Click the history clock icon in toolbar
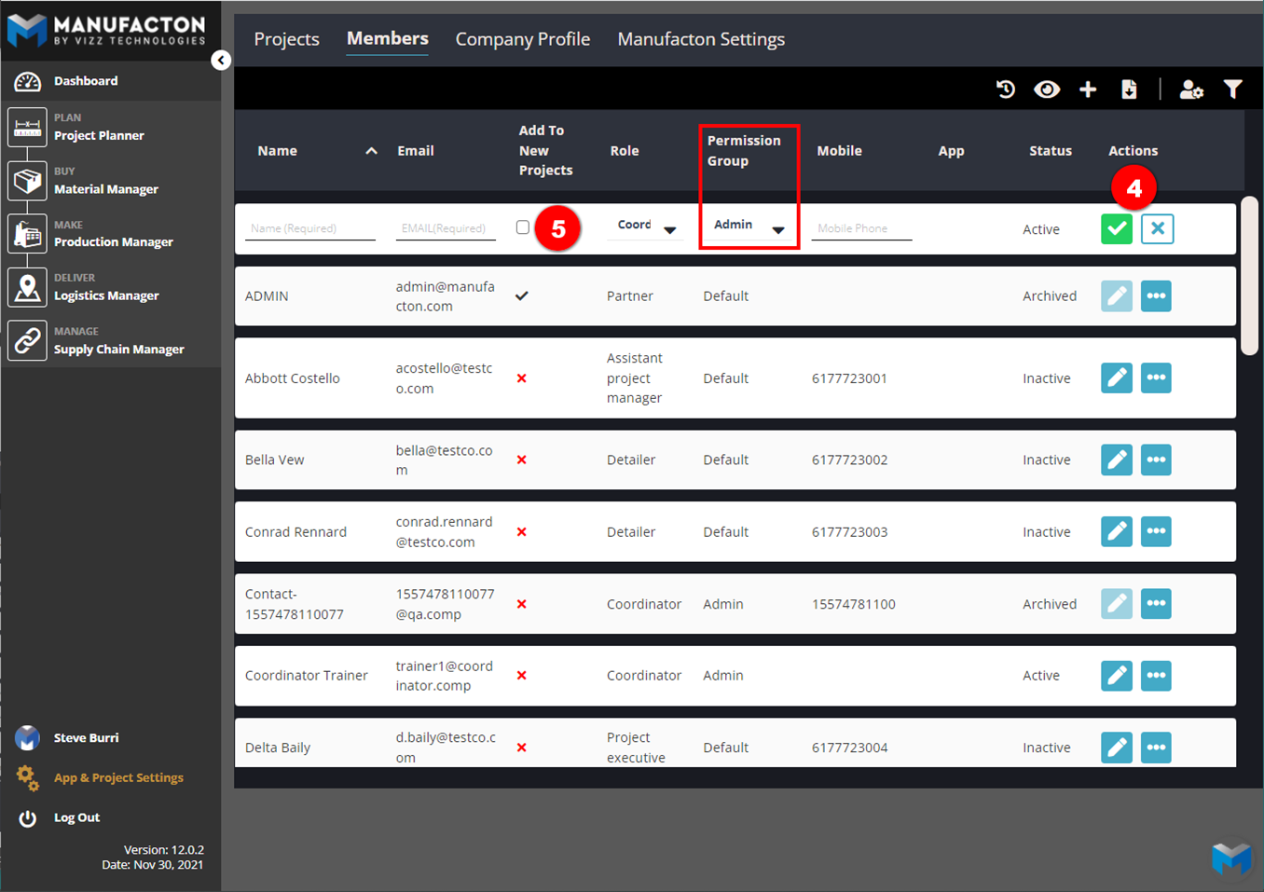Screen dimensions: 1264x892 1005,89
